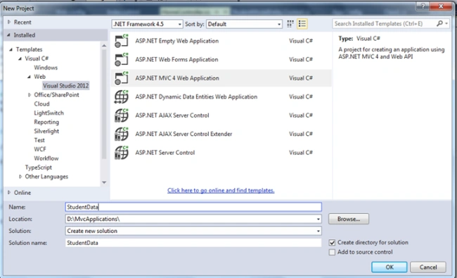This screenshot has height=278, width=457.
Task: Click the Cancel button
Action: (428, 267)
